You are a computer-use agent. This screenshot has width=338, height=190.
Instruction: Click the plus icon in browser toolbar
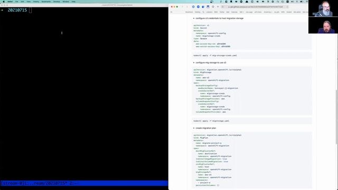(x=218, y=7)
